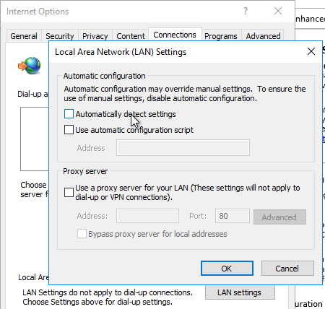Confirm LAN settings with OK

227,269
